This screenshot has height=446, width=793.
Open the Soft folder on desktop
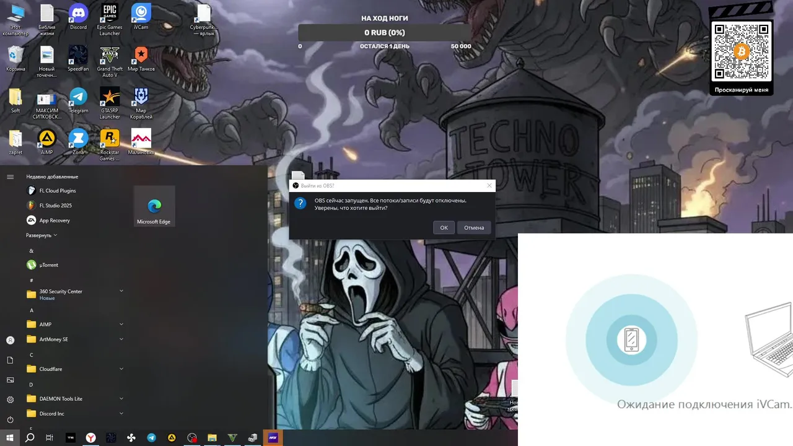(15, 100)
